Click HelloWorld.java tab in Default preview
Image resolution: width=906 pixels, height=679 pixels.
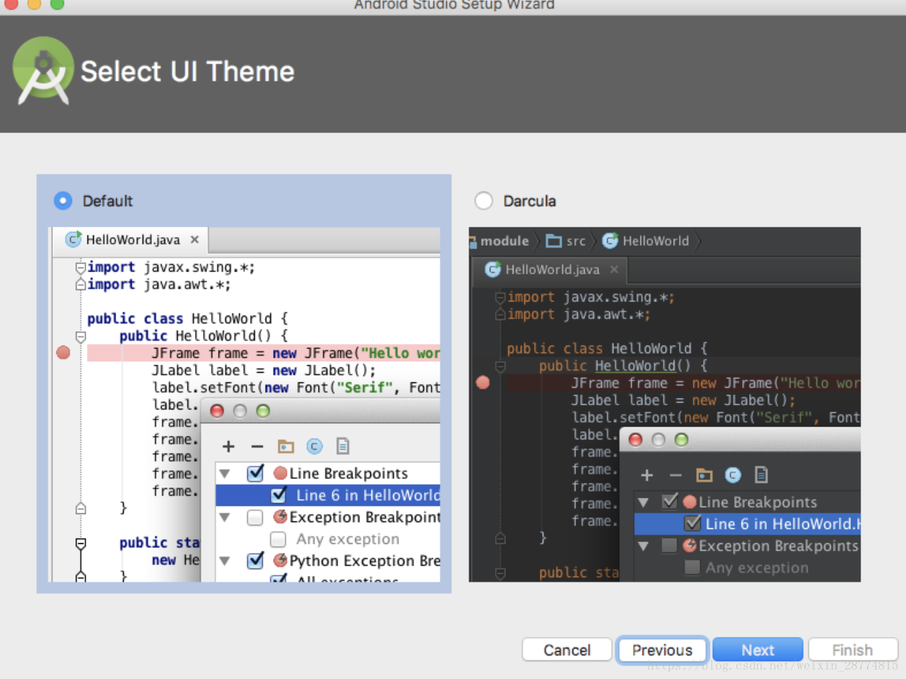pos(131,240)
